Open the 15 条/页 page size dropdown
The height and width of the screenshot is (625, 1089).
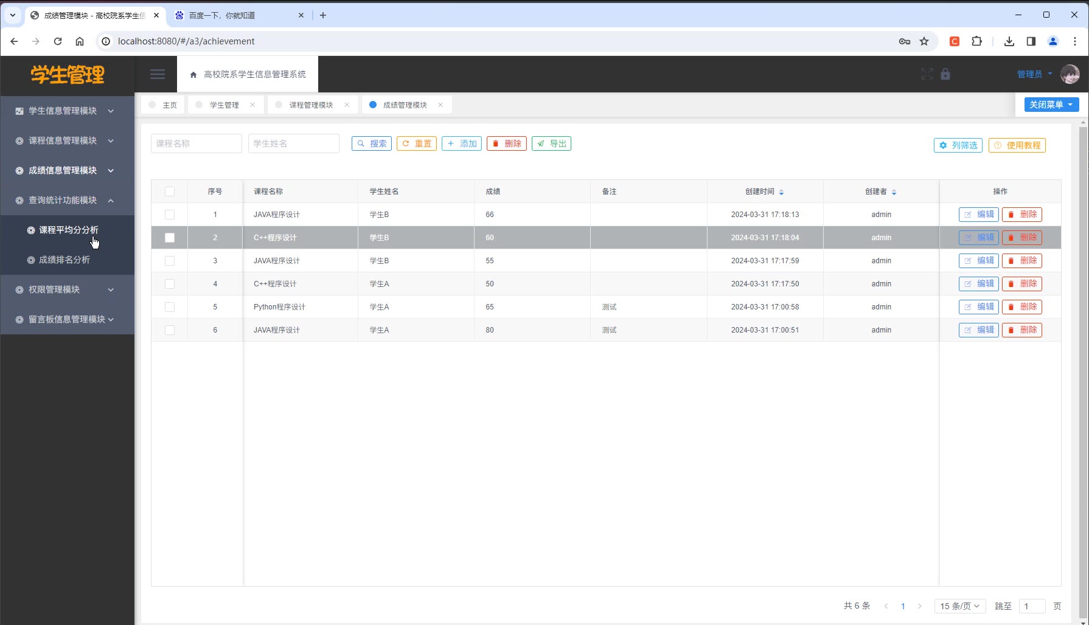(x=960, y=606)
